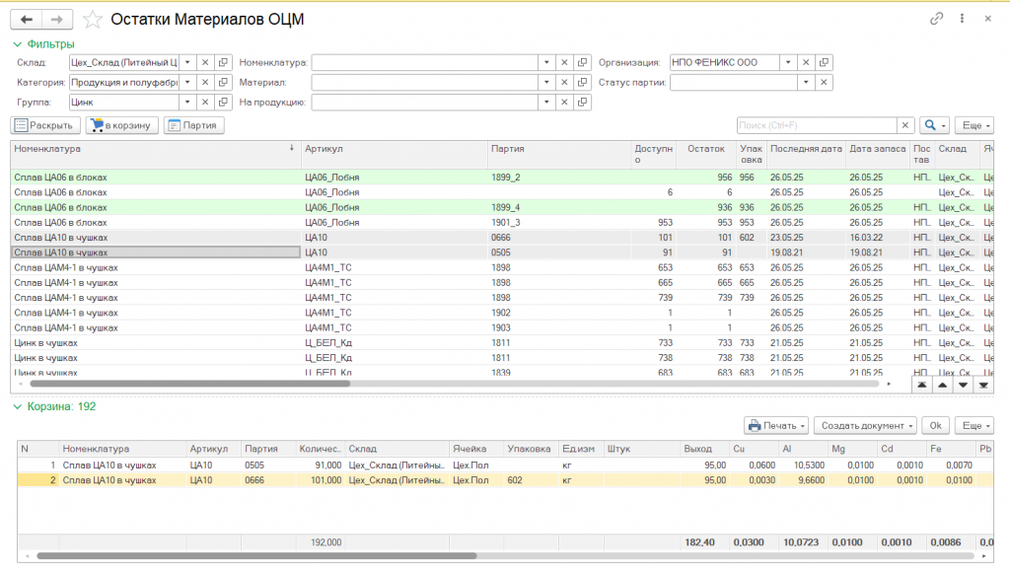Select basket line 1 with партия 0505
This screenshot has width=1010, height=573.
click(x=505, y=465)
